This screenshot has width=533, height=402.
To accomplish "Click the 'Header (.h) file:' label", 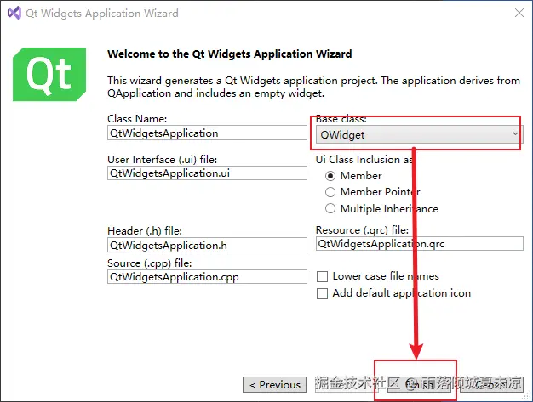I will [145, 231].
